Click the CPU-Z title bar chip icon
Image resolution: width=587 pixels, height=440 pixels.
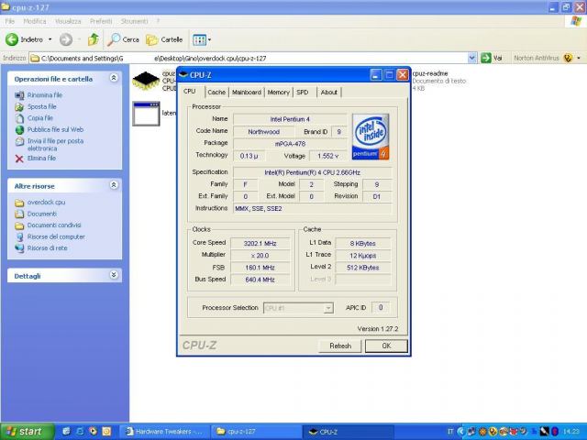tap(183, 75)
